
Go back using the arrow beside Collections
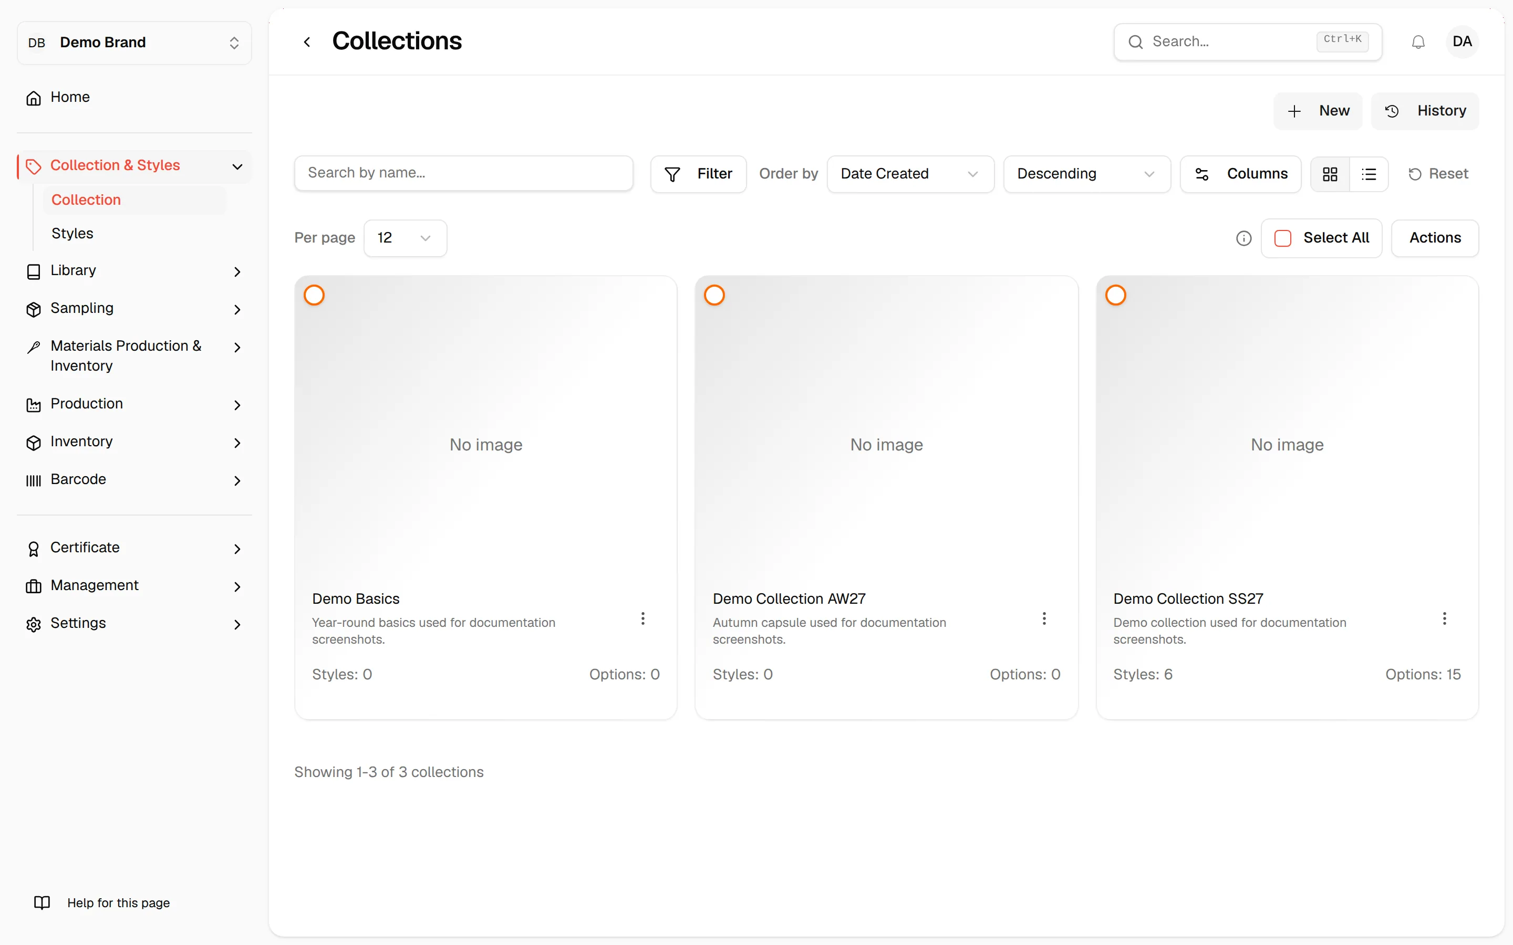point(307,42)
